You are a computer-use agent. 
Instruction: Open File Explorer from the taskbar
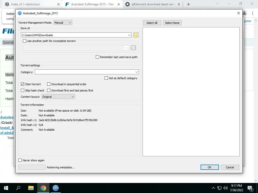[x=31, y=188]
